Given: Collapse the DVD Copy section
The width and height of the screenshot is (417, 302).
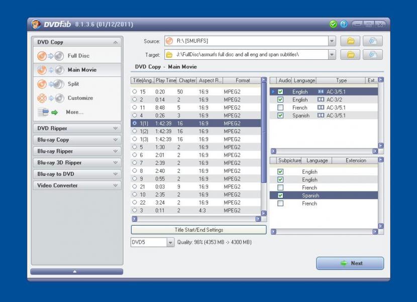Looking at the screenshot, I should [116, 42].
